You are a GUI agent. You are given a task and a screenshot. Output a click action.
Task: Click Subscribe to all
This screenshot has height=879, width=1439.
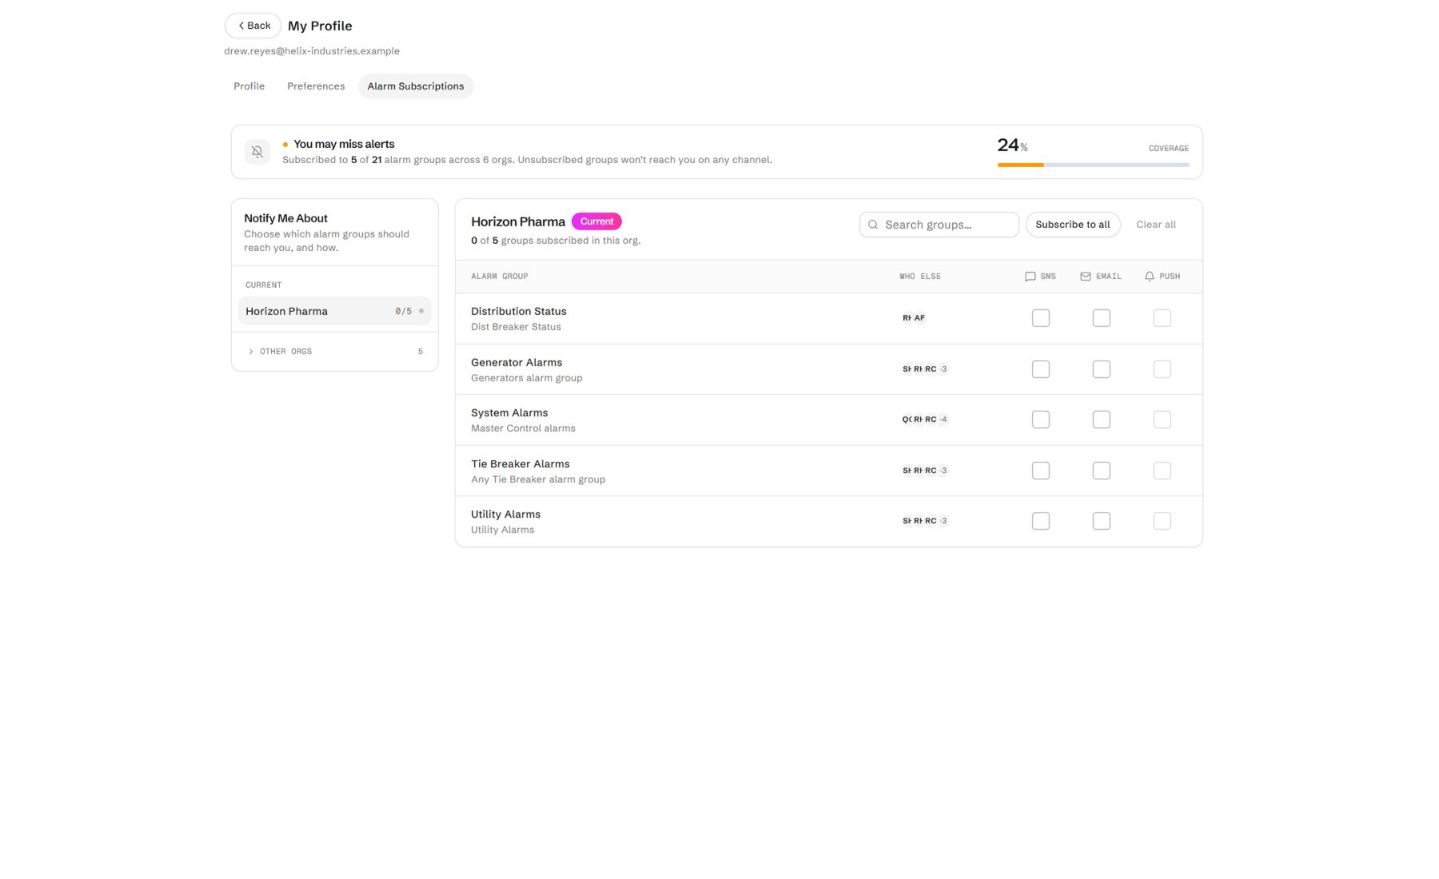point(1072,225)
